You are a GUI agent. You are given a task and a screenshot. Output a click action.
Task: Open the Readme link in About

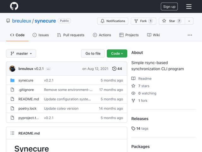(x=145, y=79)
